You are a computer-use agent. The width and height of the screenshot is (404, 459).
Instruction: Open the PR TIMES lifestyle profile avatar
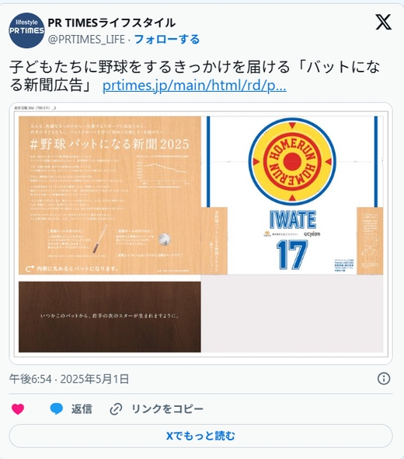[x=26, y=30]
